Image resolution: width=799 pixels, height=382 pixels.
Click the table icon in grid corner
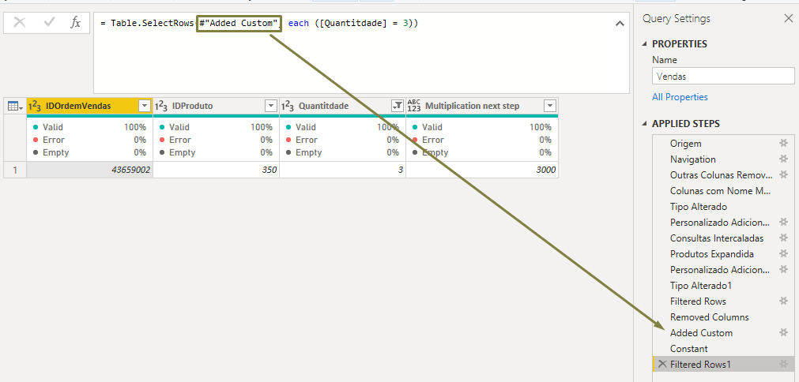coord(14,106)
